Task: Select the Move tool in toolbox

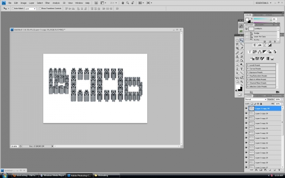Action: (242, 40)
